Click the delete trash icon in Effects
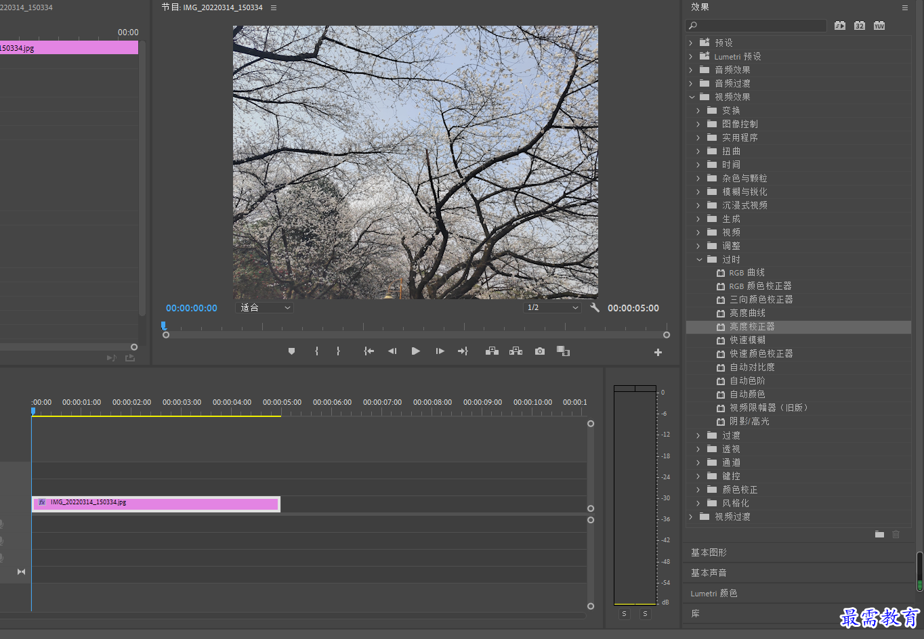The height and width of the screenshot is (639, 924). pos(896,534)
